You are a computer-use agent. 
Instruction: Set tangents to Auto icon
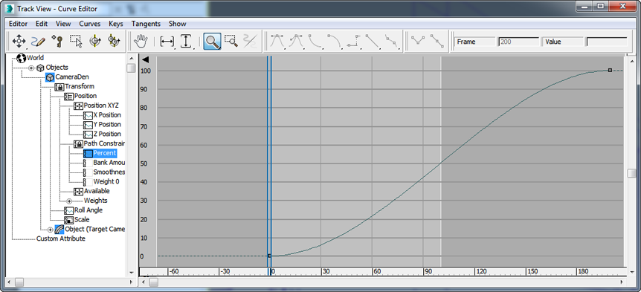(277, 42)
